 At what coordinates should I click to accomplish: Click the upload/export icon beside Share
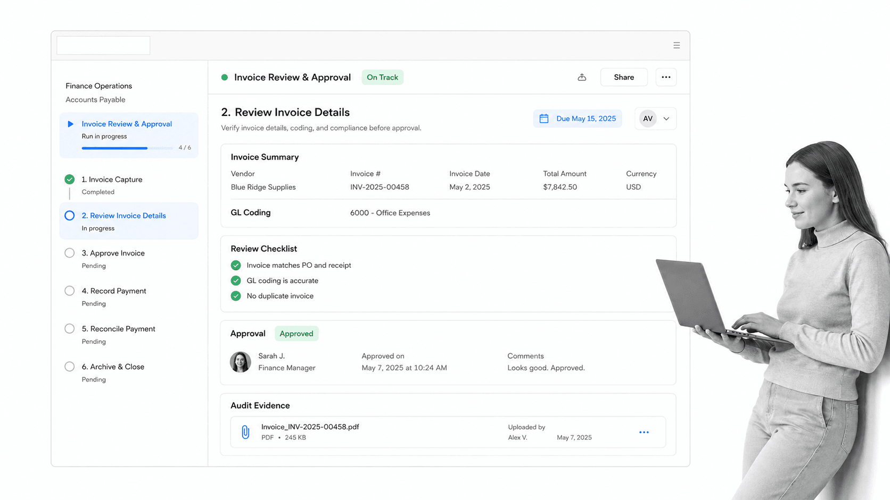[x=582, y=77]
